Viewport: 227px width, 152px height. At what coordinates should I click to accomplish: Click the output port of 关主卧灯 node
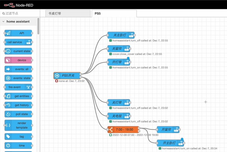pyautogui.click(x=135, y=35)
